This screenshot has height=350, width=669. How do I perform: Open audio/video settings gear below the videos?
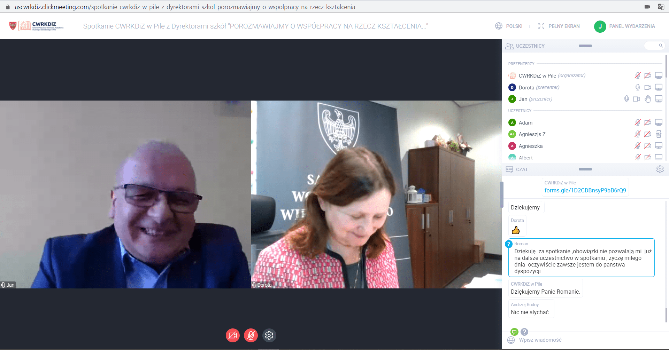tap(269, 335)
